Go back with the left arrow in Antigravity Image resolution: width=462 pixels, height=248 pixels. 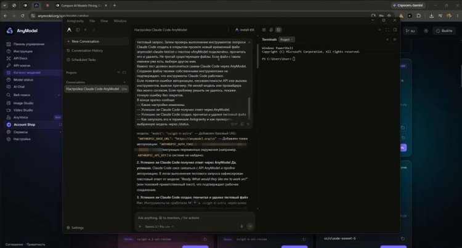(86, 30)
